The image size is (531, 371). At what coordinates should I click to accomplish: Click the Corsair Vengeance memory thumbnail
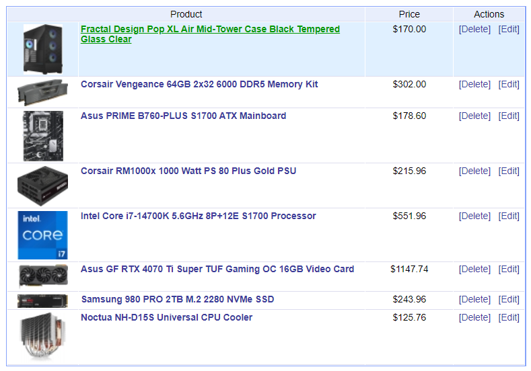tap(42, 92)
